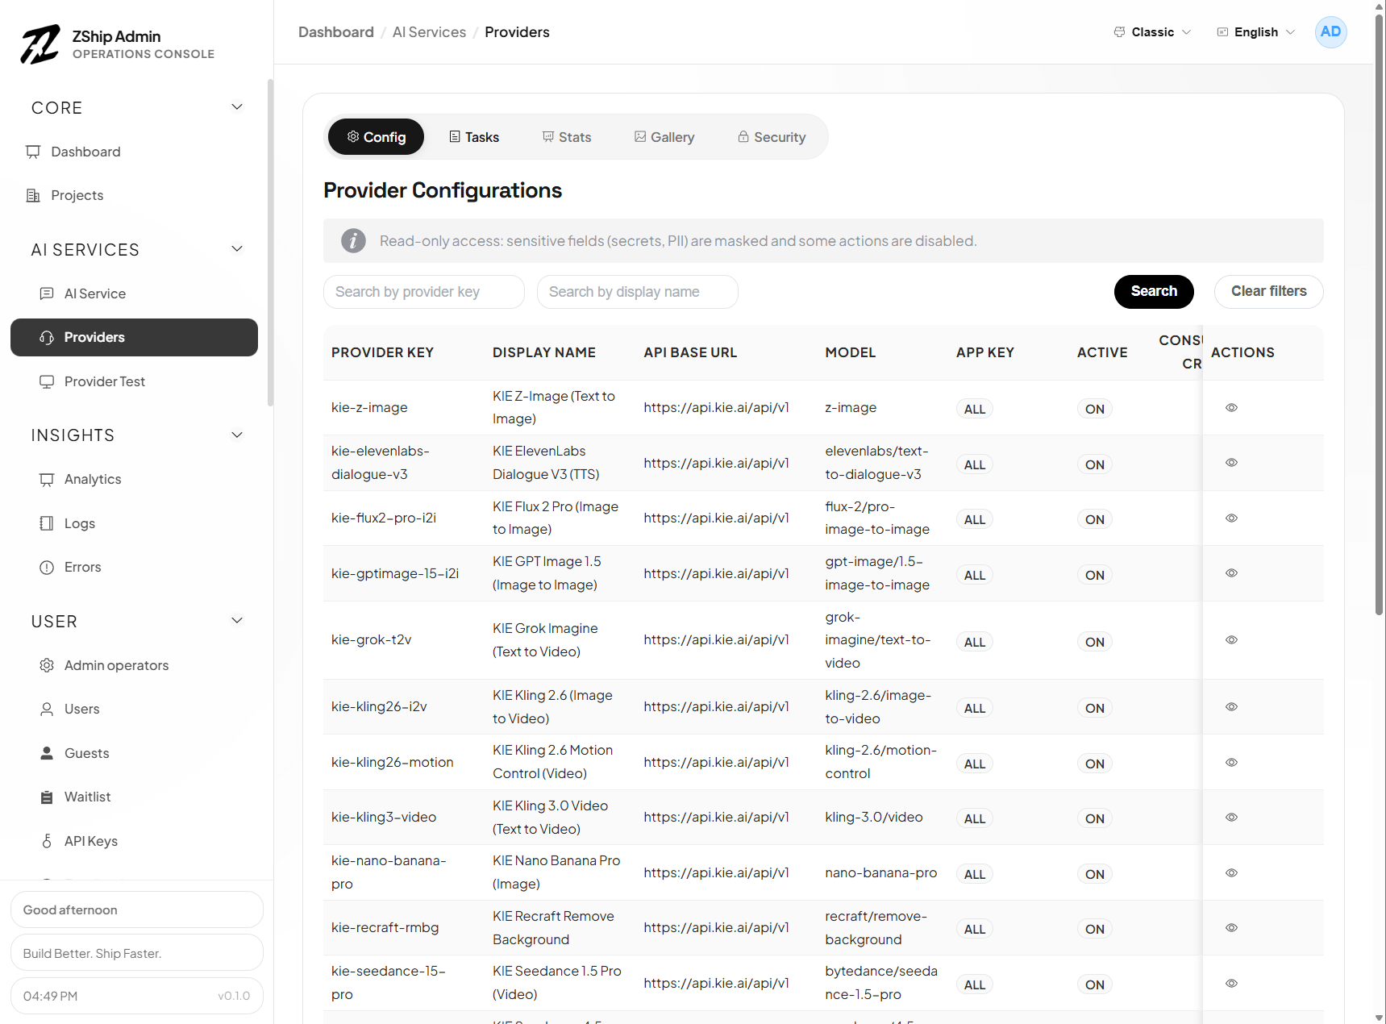This screenshot has height=1024, width=1386.
Task: Open Dashboard from the sidebar
Action: pos(85,152)
